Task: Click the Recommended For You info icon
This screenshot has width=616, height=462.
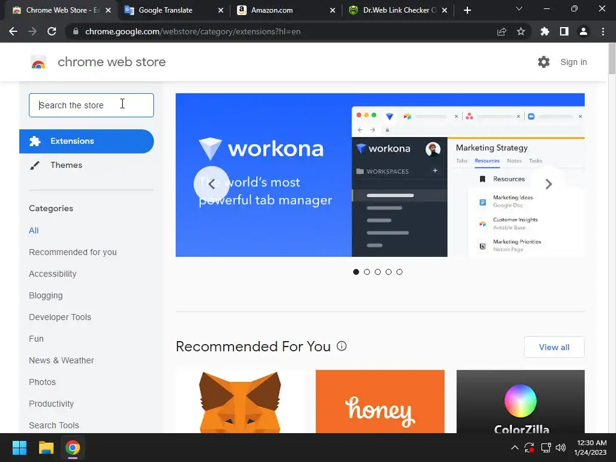Action: (342, 346)
